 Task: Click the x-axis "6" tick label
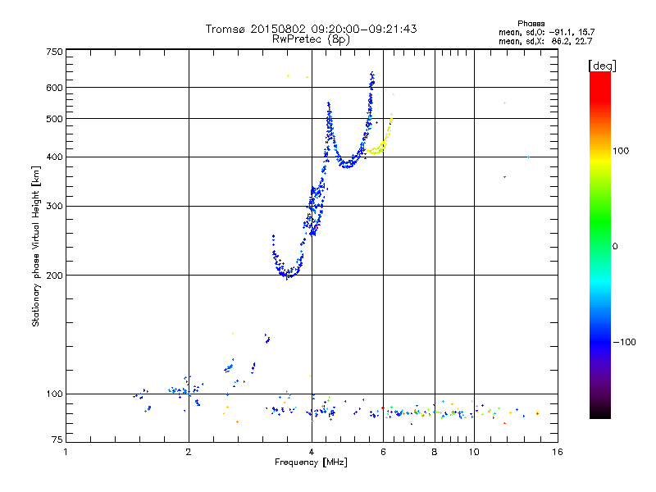point(383,452)
